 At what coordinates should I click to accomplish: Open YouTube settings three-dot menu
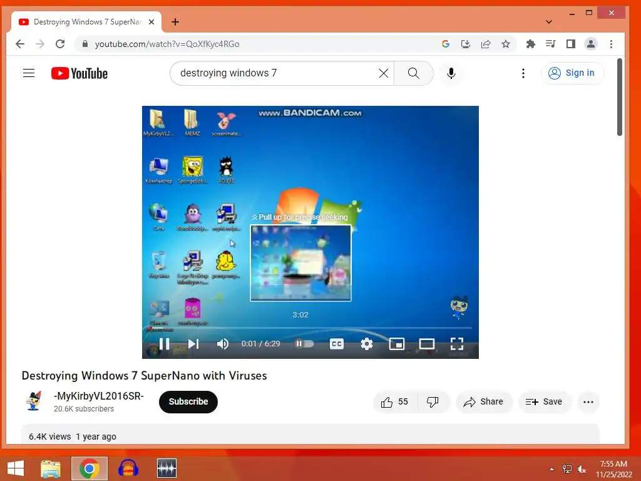pos(523,73)
